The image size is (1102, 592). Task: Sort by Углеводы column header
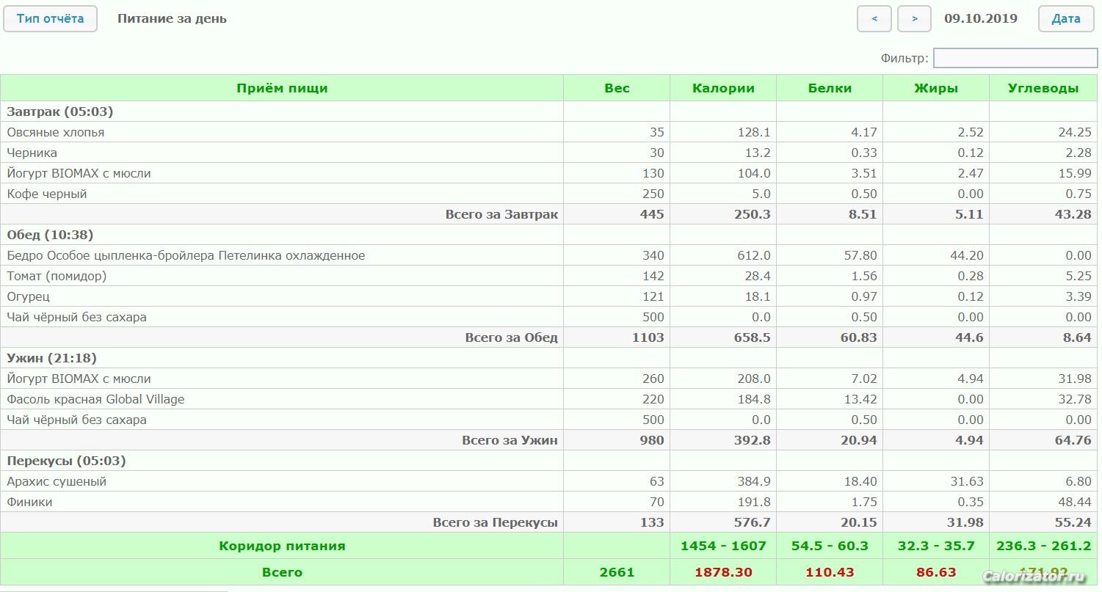1043,88
